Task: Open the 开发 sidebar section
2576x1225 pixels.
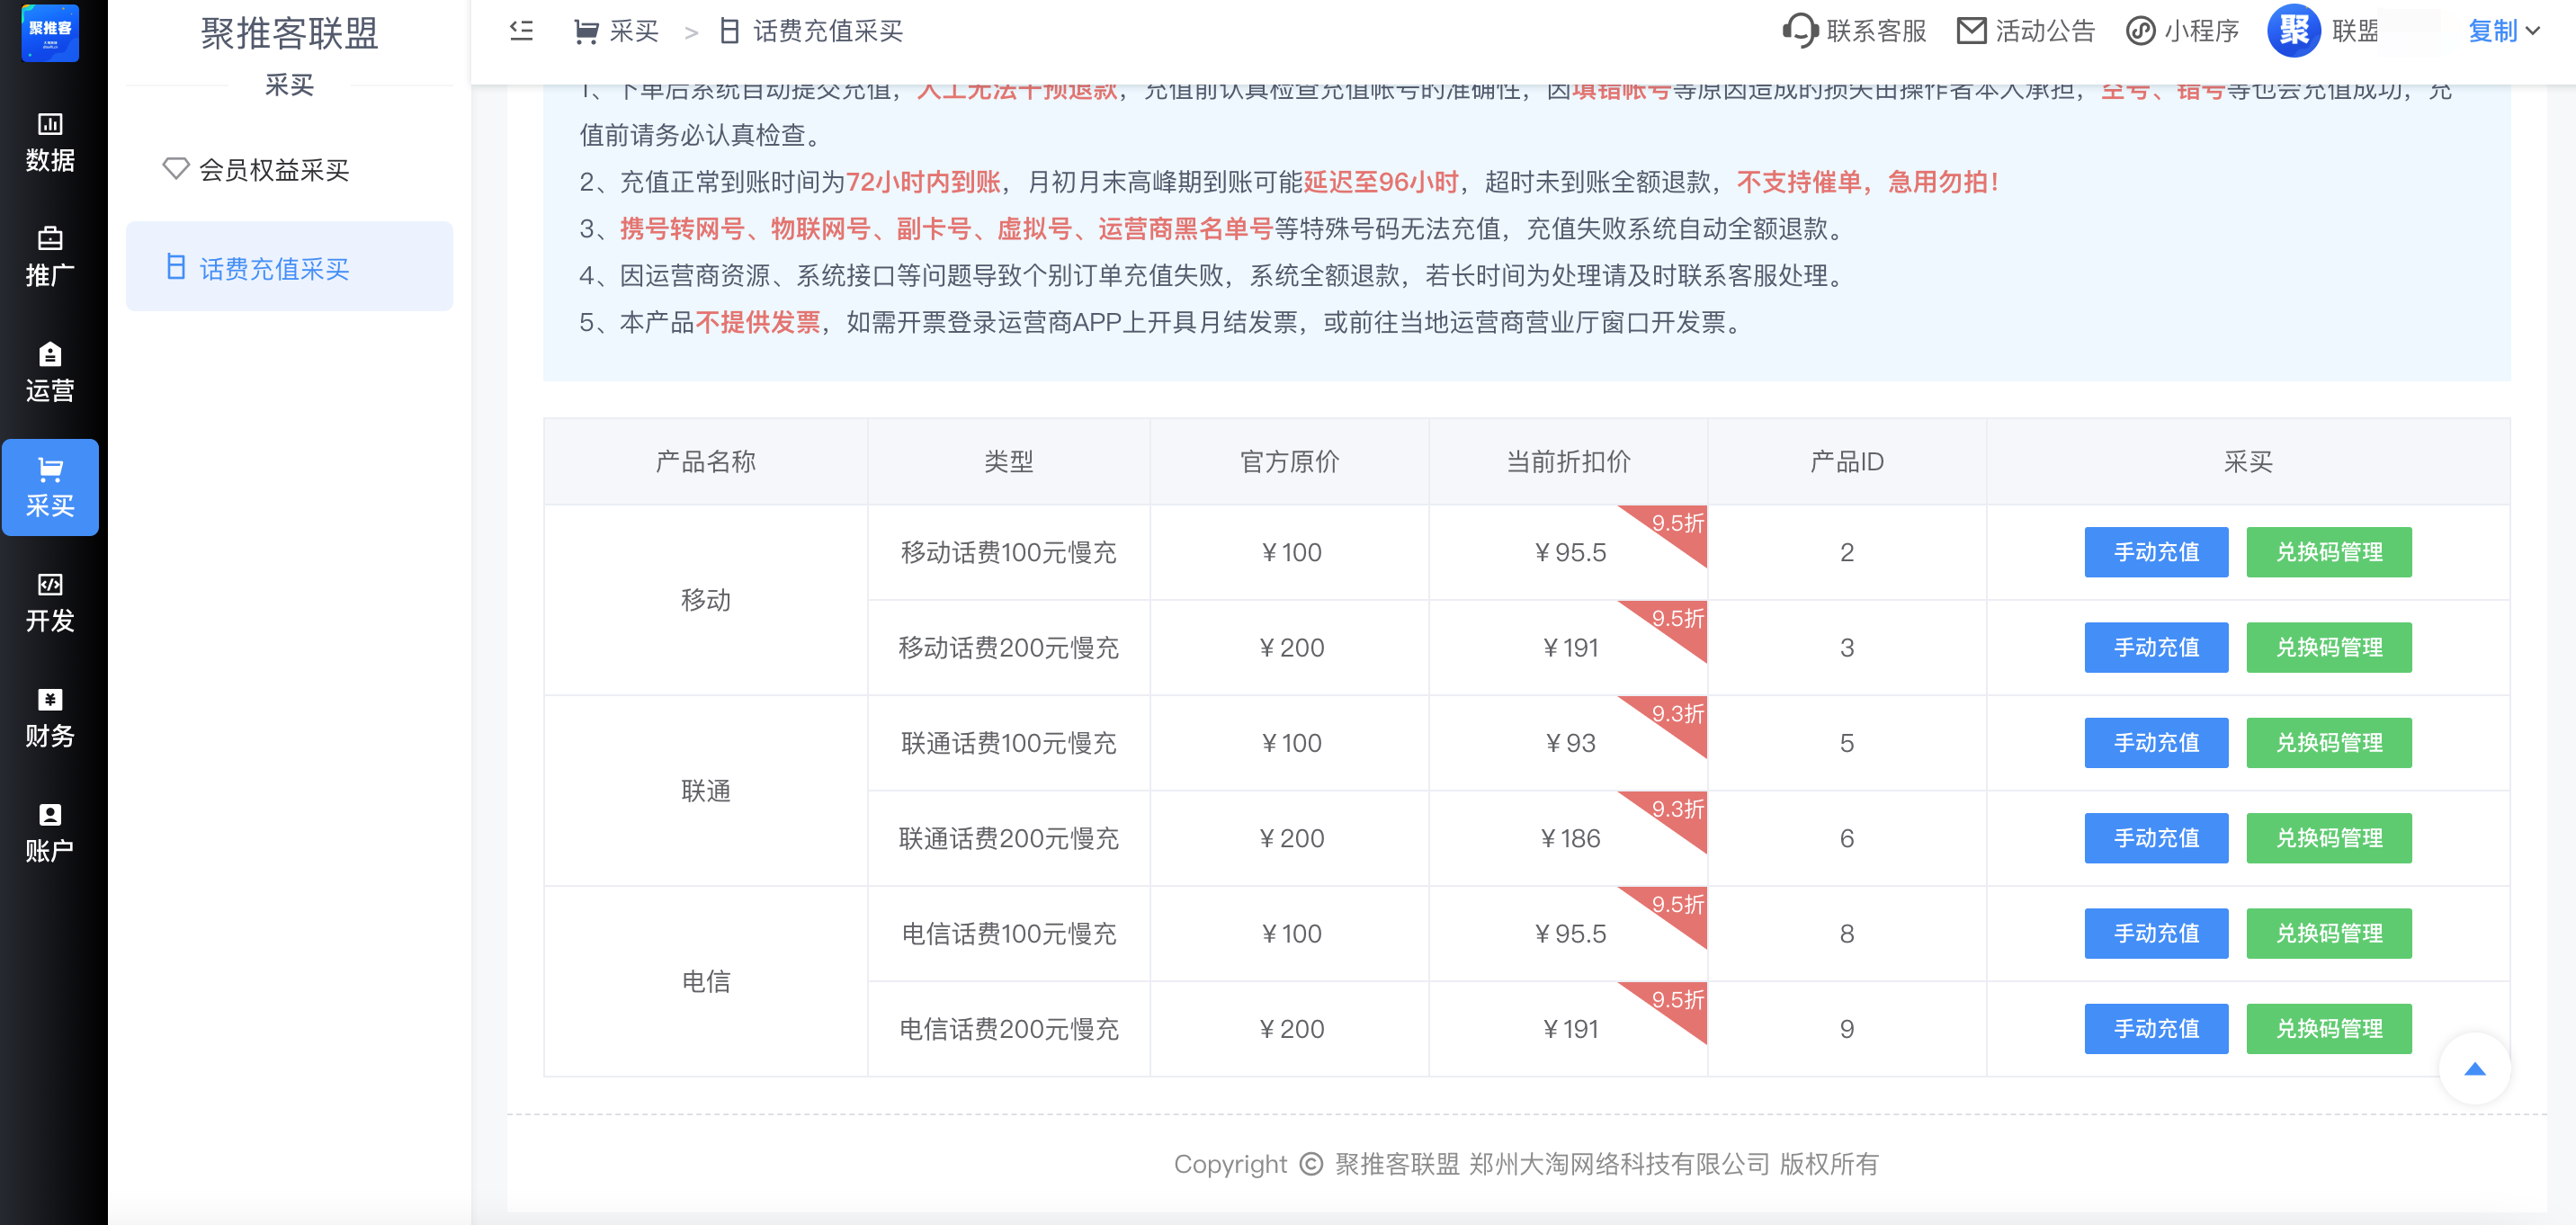Action: point(50,603)
